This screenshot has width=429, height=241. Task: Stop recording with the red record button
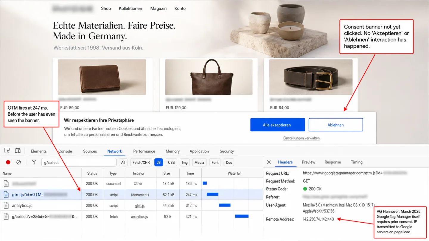8,162
